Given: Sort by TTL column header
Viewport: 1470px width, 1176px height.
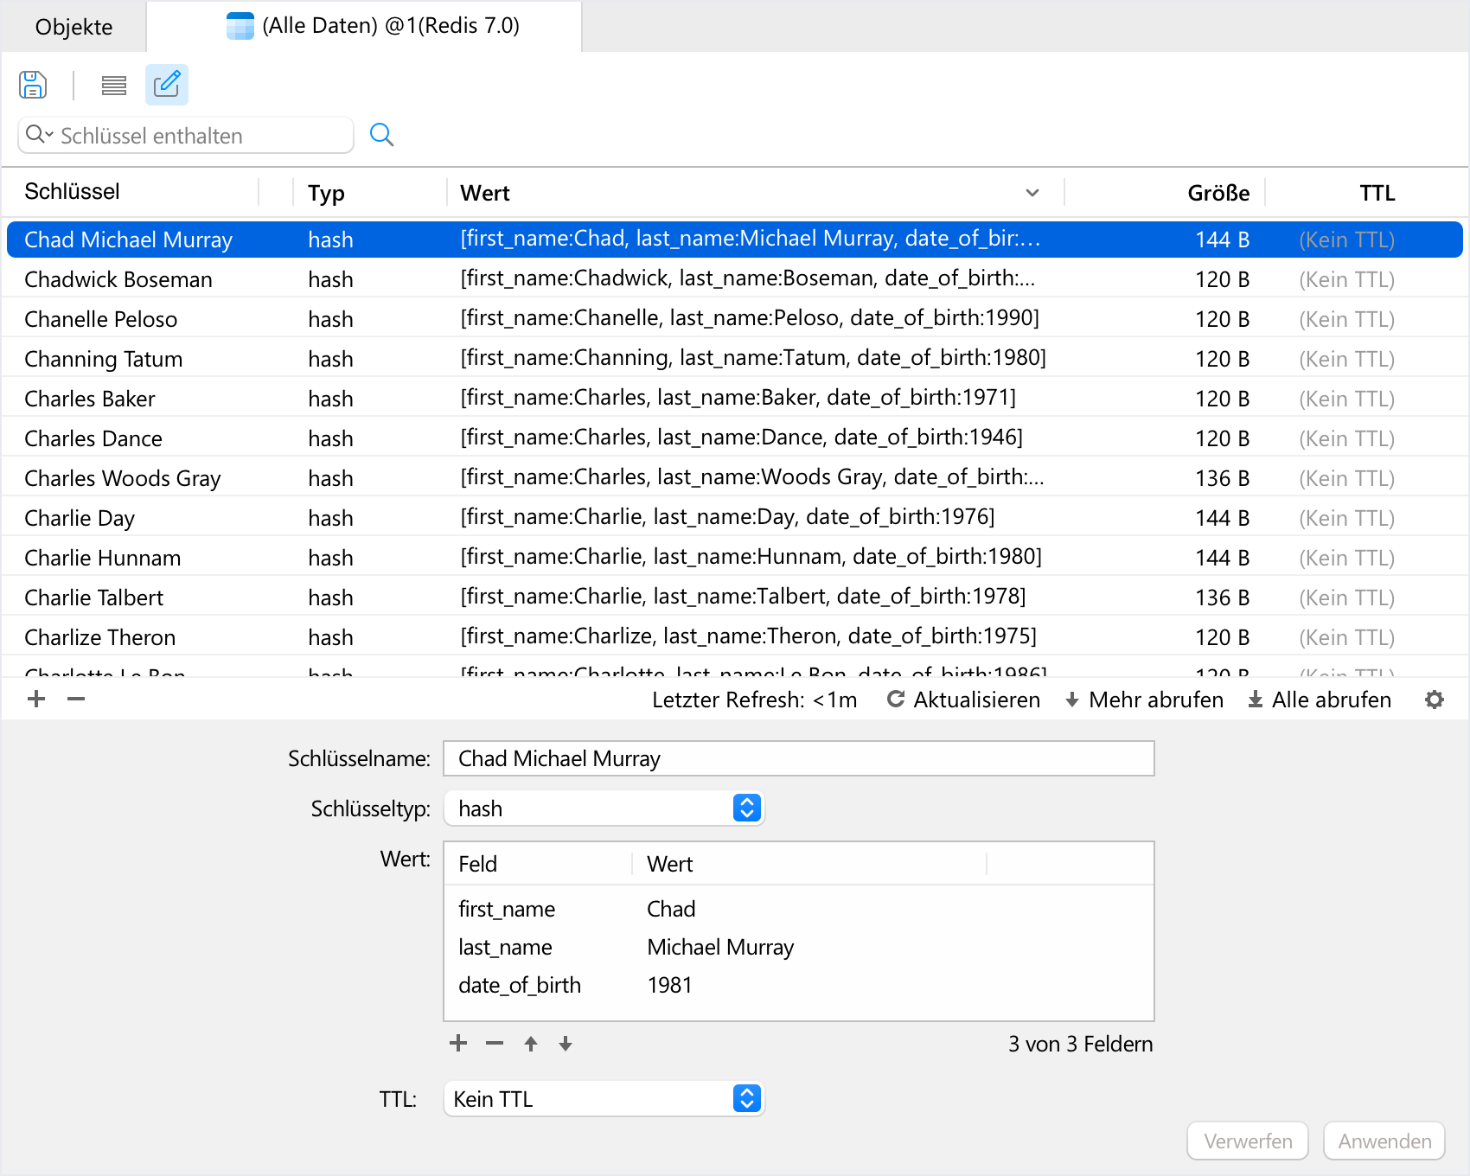Looking at the screenshot, I should pyautogui.click(x=1377, y=193).
